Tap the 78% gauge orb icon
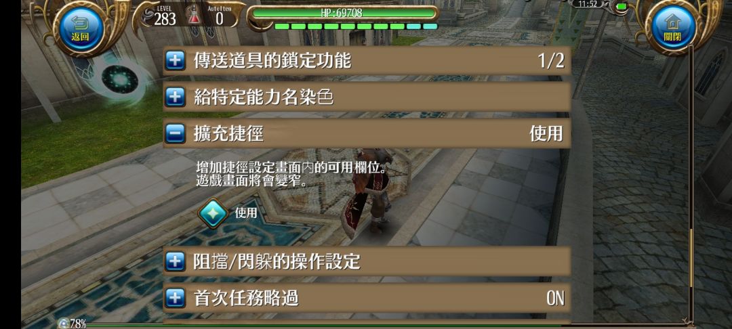This screenshot has height=329, width=732. coord(63,323)
